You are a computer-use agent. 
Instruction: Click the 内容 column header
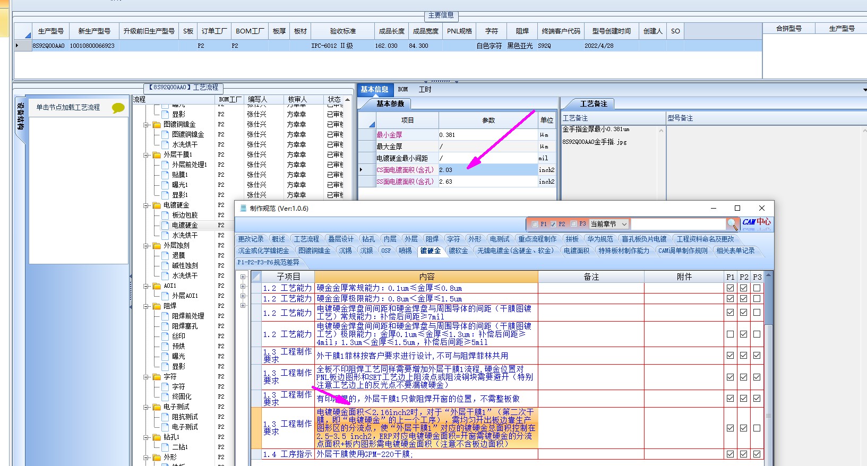coord(426,277)
